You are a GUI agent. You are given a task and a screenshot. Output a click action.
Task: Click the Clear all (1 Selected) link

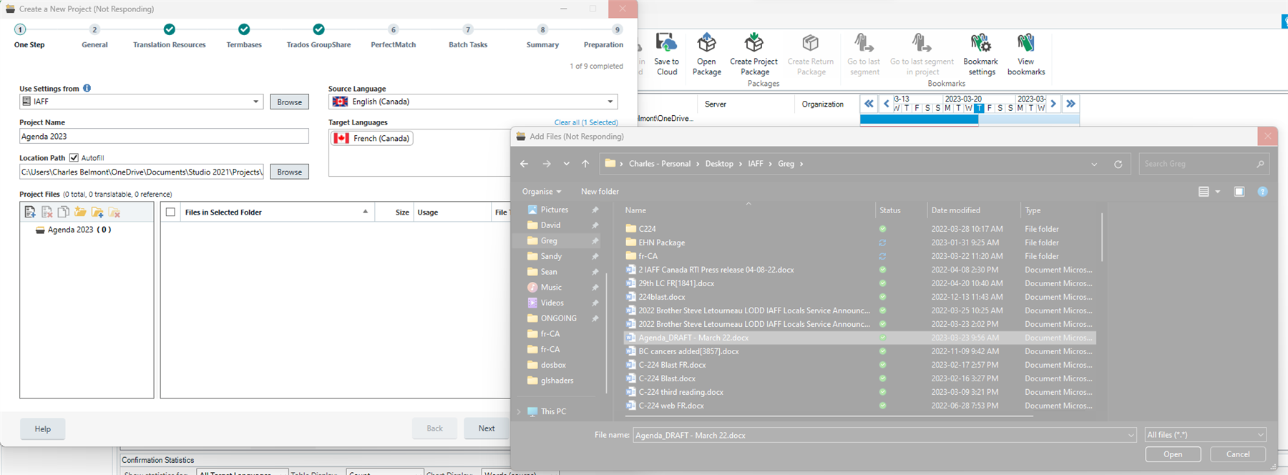586,122
